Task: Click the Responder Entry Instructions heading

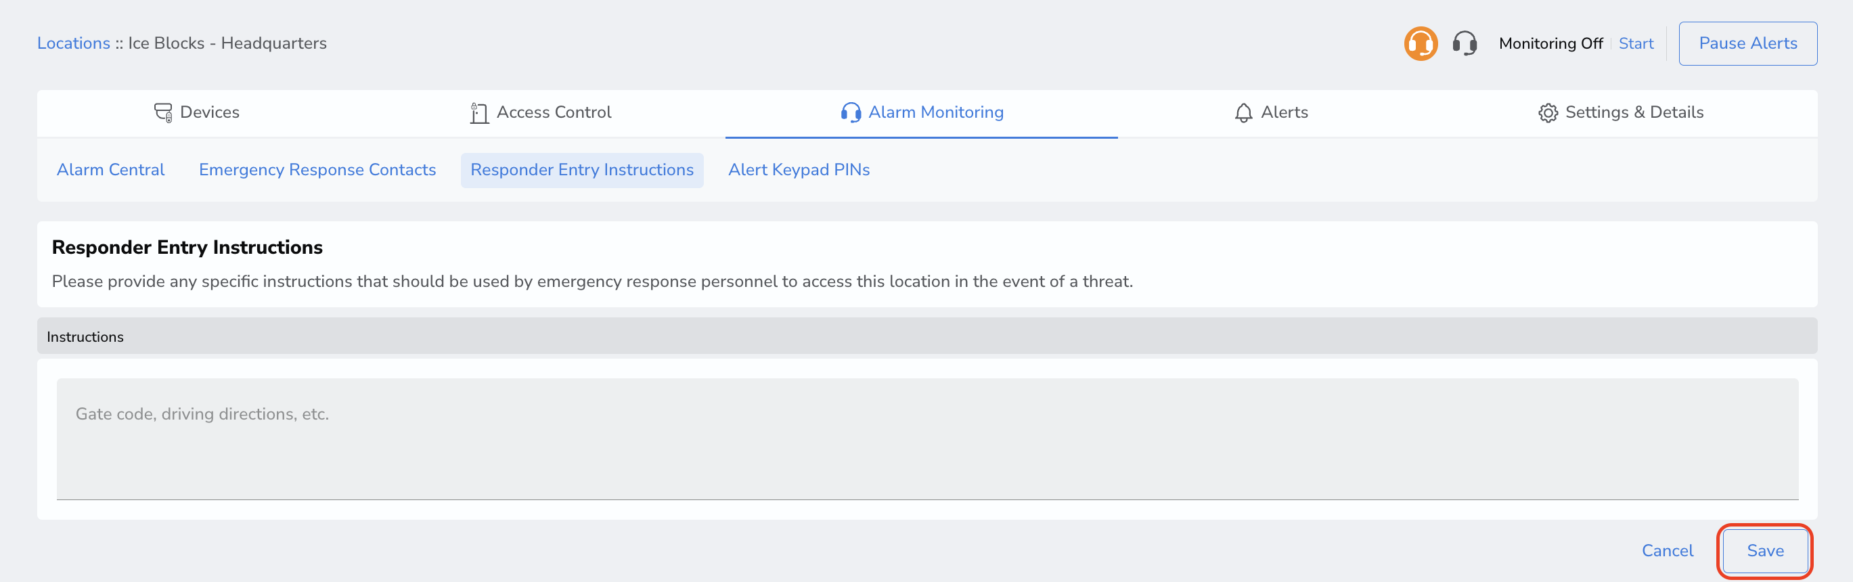Action: pos(187,248)
